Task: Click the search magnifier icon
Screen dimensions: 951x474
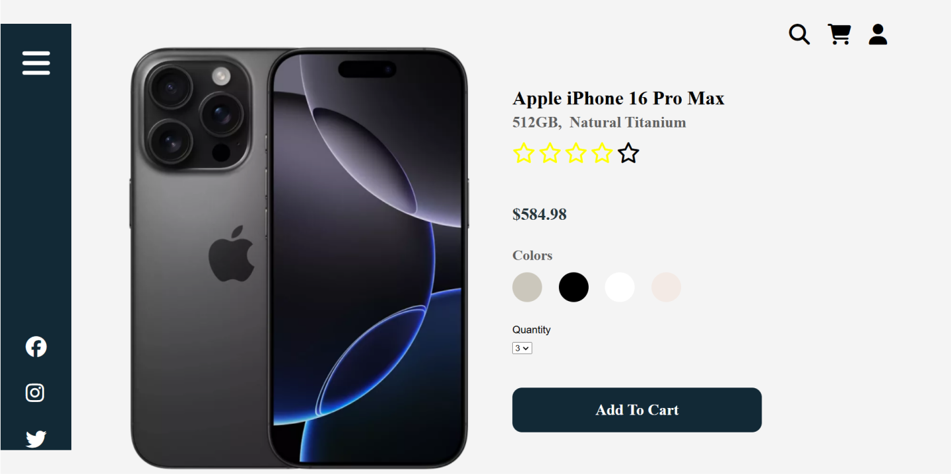Action: (799, 34)
